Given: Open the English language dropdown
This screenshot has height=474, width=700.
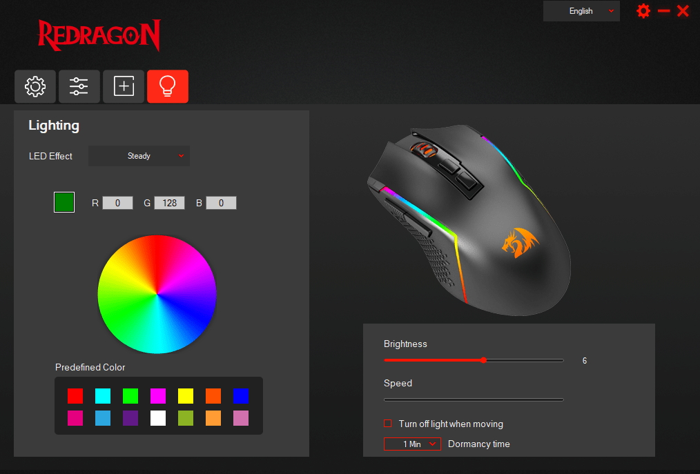Looking at the screenshot, I should tap(581, 11).
